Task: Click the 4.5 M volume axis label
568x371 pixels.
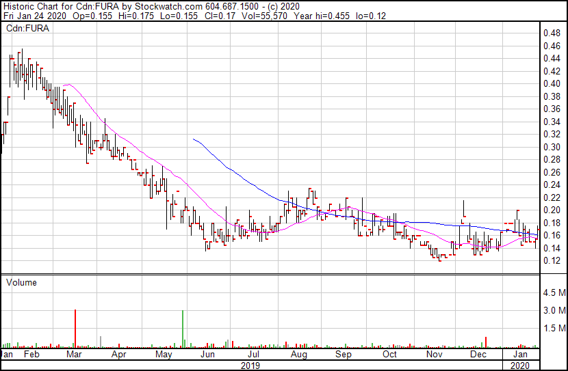Action: click(x=554, y=293)
